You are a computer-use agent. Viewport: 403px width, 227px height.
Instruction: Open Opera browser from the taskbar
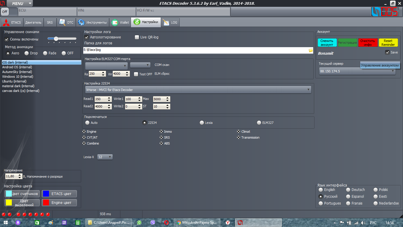click(x=166, y=223)
